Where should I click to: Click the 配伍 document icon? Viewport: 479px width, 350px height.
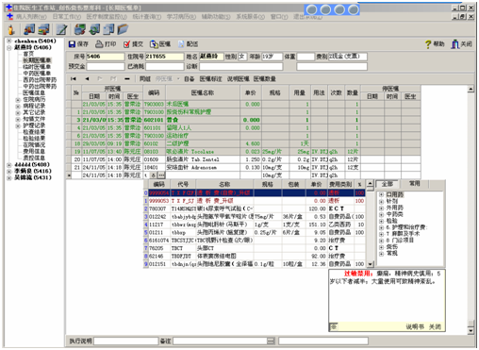181,44
